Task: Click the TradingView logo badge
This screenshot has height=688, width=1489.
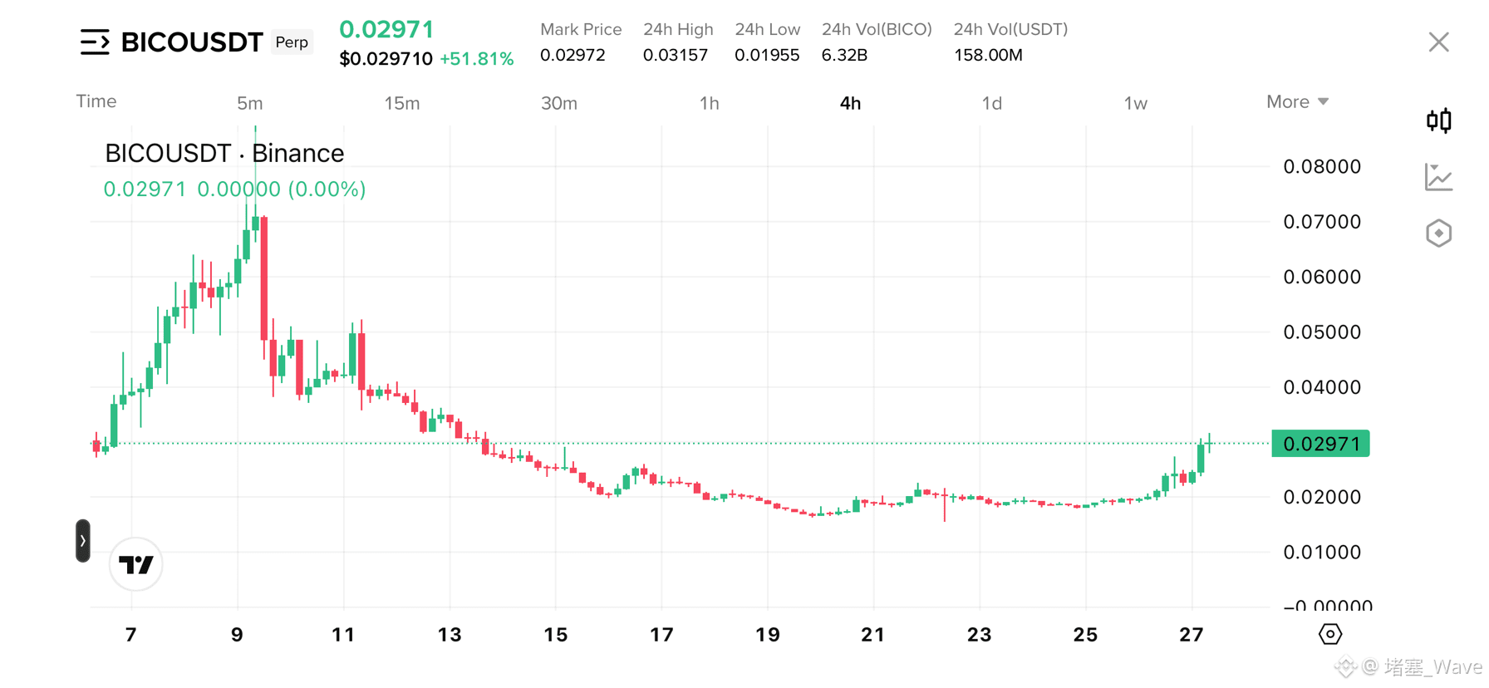Action: click(136, 565)
